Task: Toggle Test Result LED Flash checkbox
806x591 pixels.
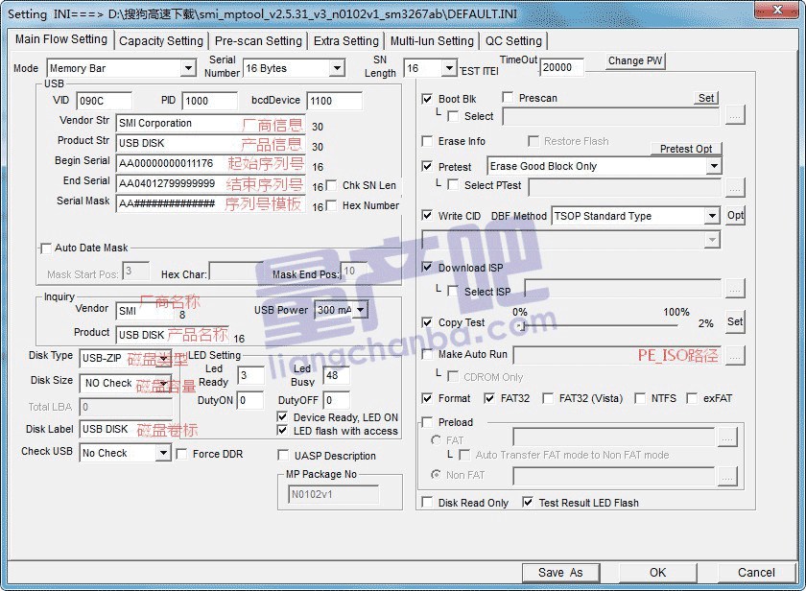Action: pos(528,502)
